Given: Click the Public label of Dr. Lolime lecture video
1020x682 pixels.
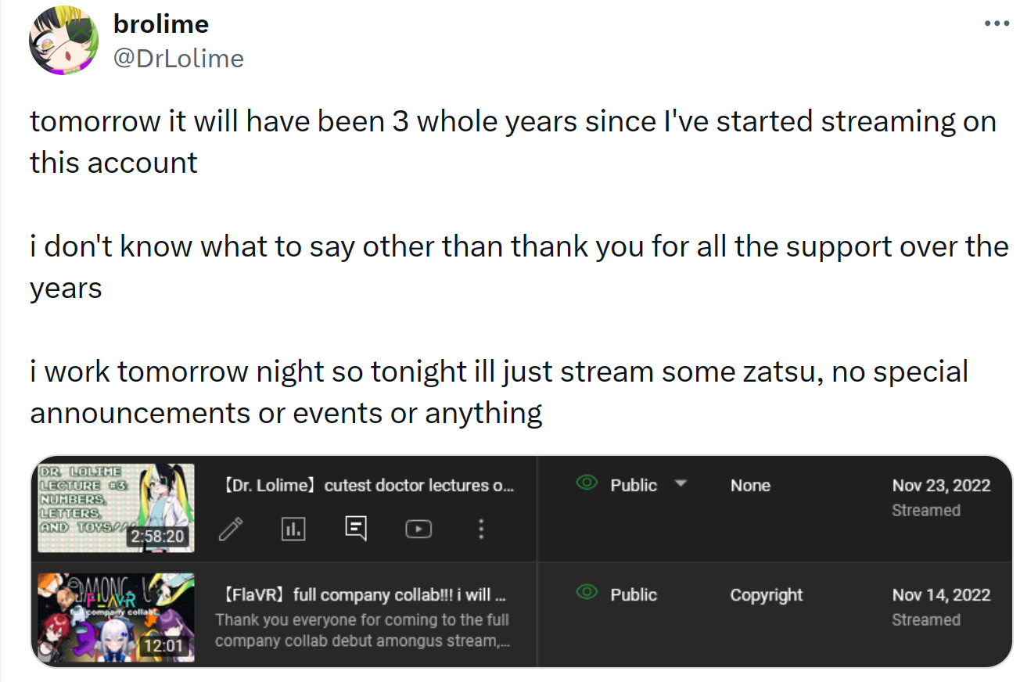Looking at the screenshot, I should tap(634, 485).
